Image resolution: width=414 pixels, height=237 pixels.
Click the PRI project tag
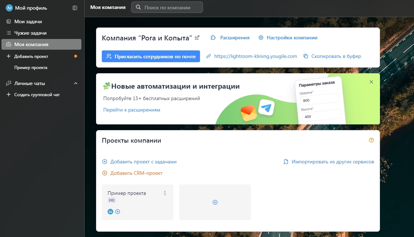[x=112, y=201]
